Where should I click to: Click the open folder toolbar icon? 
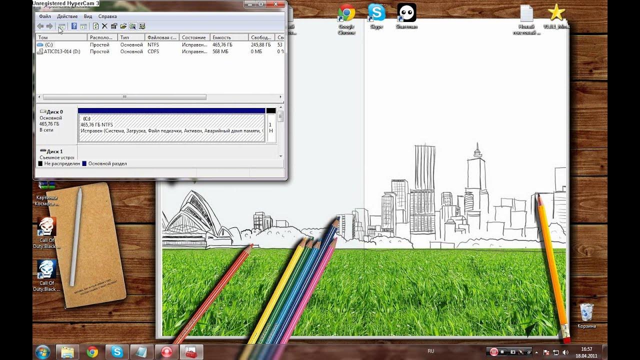click(123, 26)
